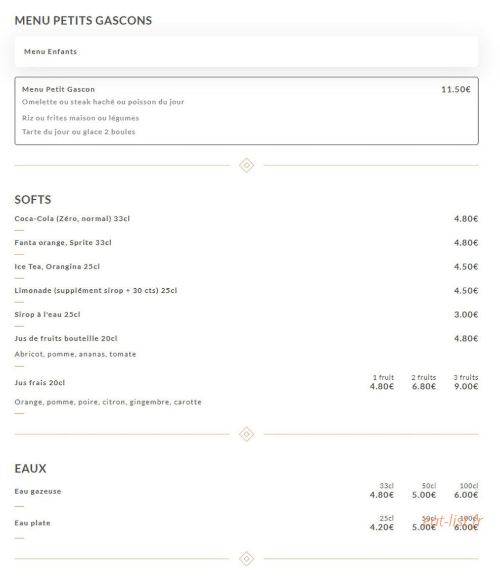
Task: Pick the 25cl Eau plate at 4.20€
Action: [x=382, y=523]
